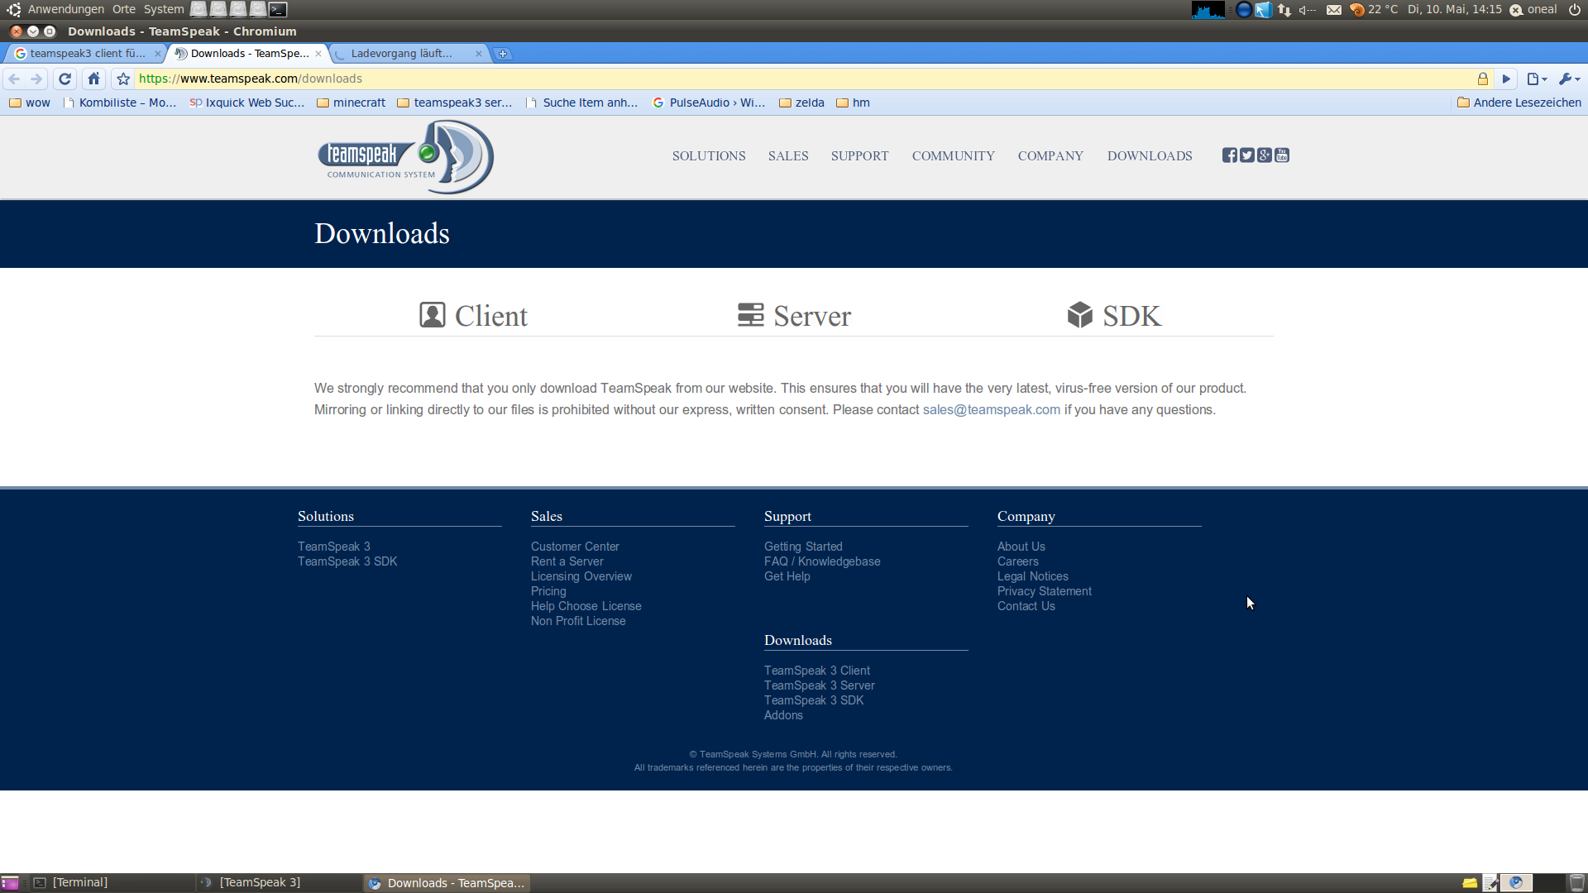This screenshot has width=1588, height=893.
Task: Open a new browser tab
Action: coord(503,54)
